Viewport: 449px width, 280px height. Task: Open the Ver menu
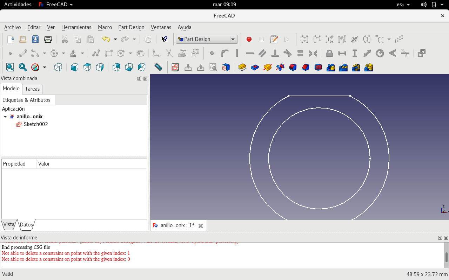coord(51,27)
